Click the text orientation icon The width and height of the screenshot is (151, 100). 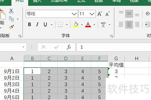[x=148, y=14]
